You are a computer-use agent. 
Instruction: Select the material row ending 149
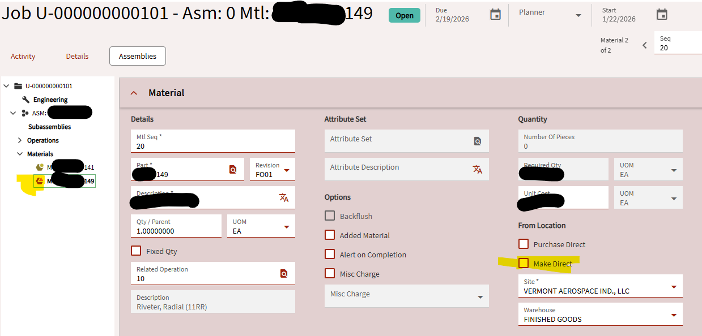tap(65, 181)
